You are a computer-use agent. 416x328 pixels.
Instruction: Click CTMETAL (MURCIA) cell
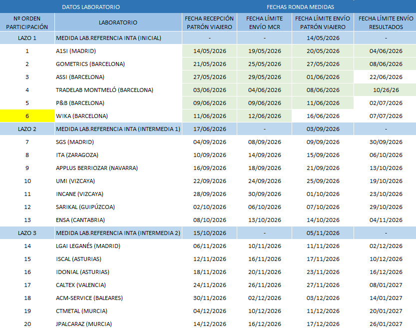(118, 311)
